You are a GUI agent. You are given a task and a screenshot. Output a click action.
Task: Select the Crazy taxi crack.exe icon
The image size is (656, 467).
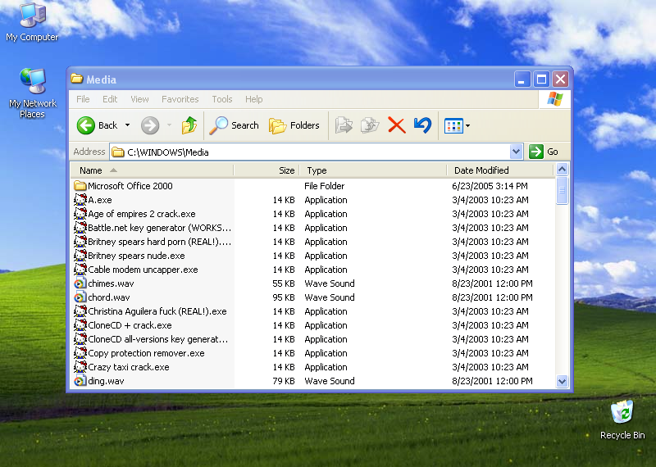pyautogui.click(x=80, y=367)
